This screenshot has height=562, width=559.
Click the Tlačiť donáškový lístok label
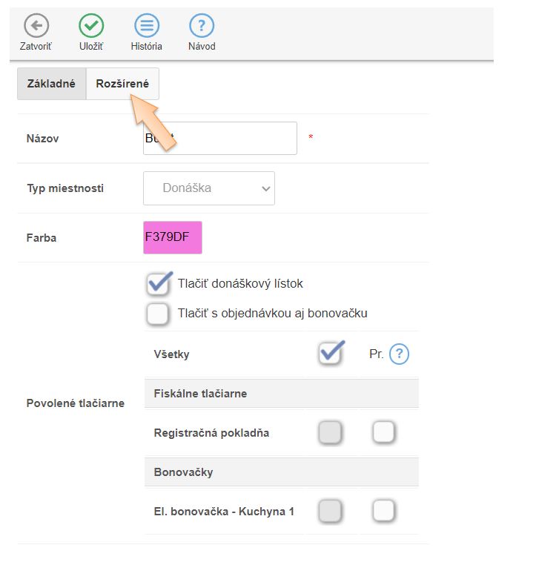click(240, 284)
